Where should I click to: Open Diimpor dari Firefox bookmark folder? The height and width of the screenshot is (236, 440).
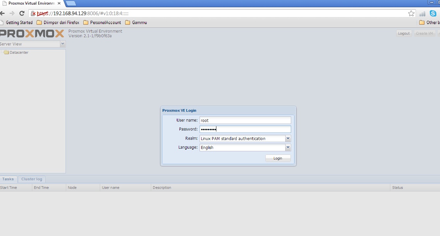click(x=58, y=23)
